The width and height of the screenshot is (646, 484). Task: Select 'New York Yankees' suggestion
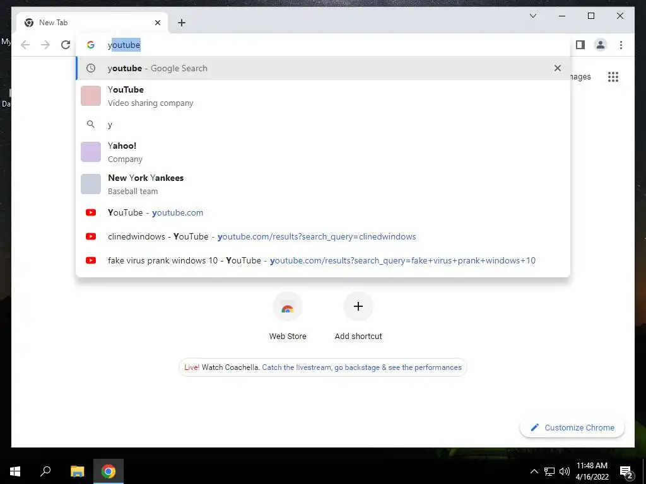pos(323,184)
